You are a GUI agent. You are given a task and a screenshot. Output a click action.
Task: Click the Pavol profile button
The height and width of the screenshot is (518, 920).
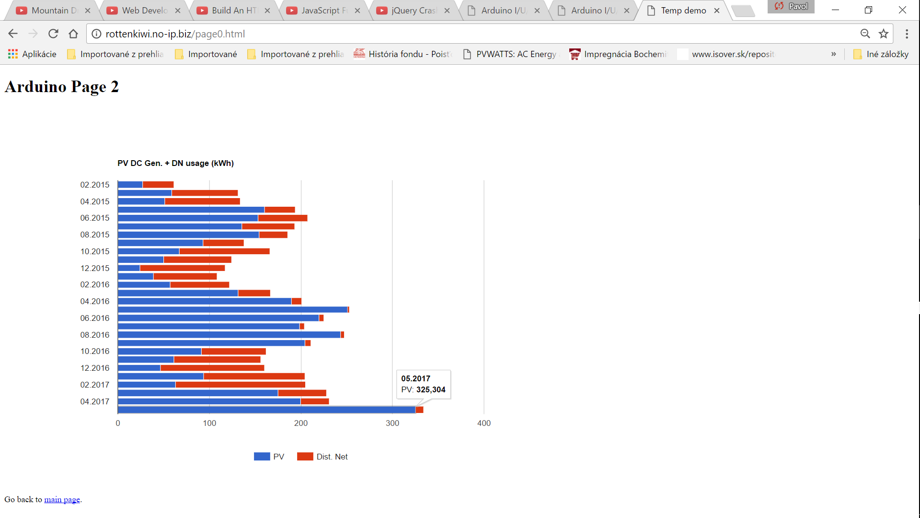click(x=791, y=7)
